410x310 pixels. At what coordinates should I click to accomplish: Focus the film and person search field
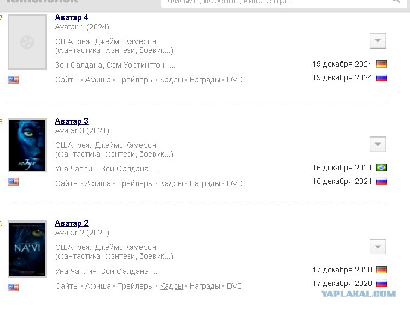click(284, 3)
